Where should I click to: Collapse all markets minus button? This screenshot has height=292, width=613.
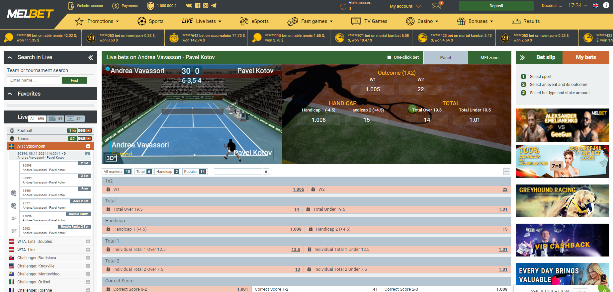tap(507, 172)
